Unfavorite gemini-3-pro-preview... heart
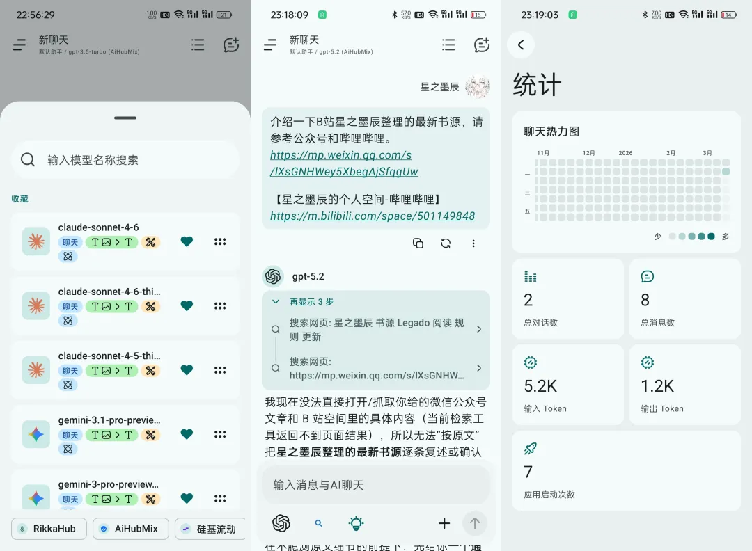The height and width of the screenshot is (551, 752). pos(187,498)
